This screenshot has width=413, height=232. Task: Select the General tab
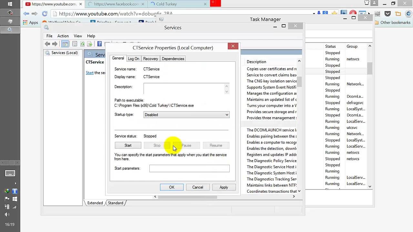118,58
